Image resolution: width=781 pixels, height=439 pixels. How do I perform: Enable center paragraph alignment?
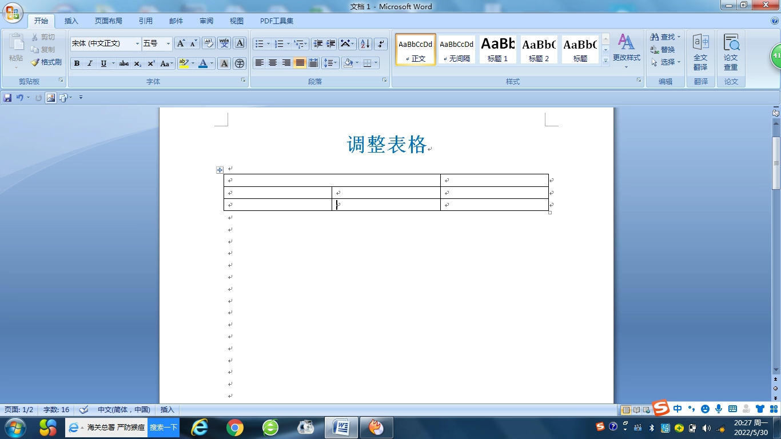click(273, 63)
